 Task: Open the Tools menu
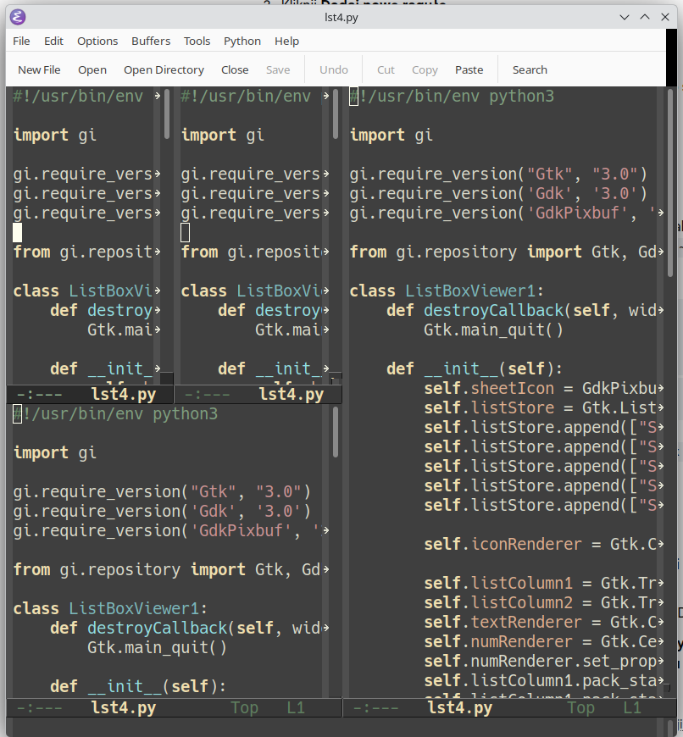tap(197, 42)
